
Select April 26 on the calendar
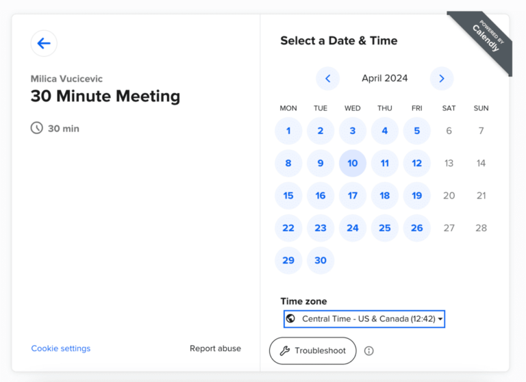pos(416,228)
